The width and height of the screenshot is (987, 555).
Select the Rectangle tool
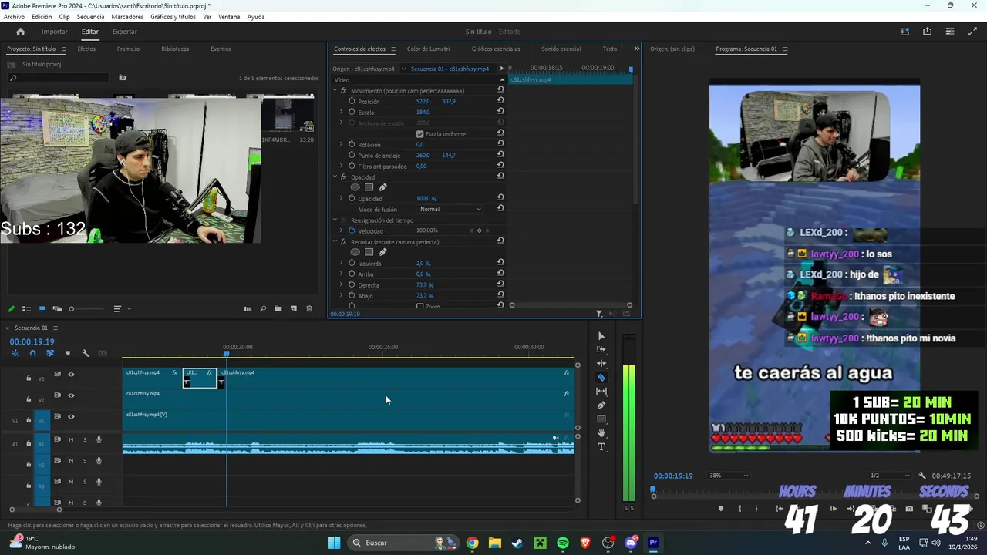[x=601, y=419]
